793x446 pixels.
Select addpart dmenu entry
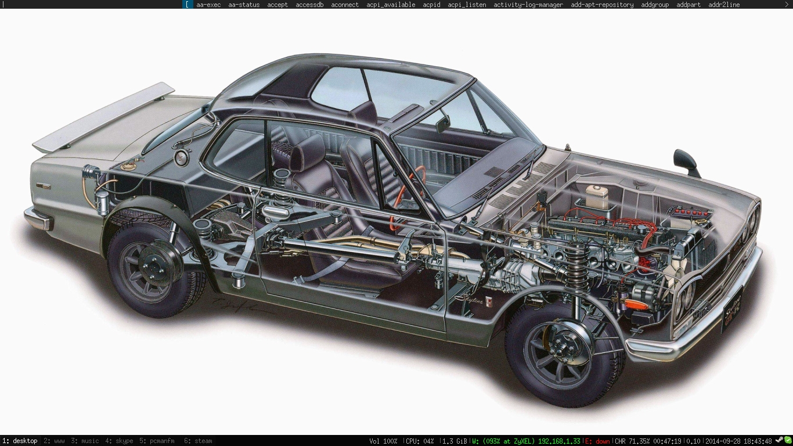689,5
